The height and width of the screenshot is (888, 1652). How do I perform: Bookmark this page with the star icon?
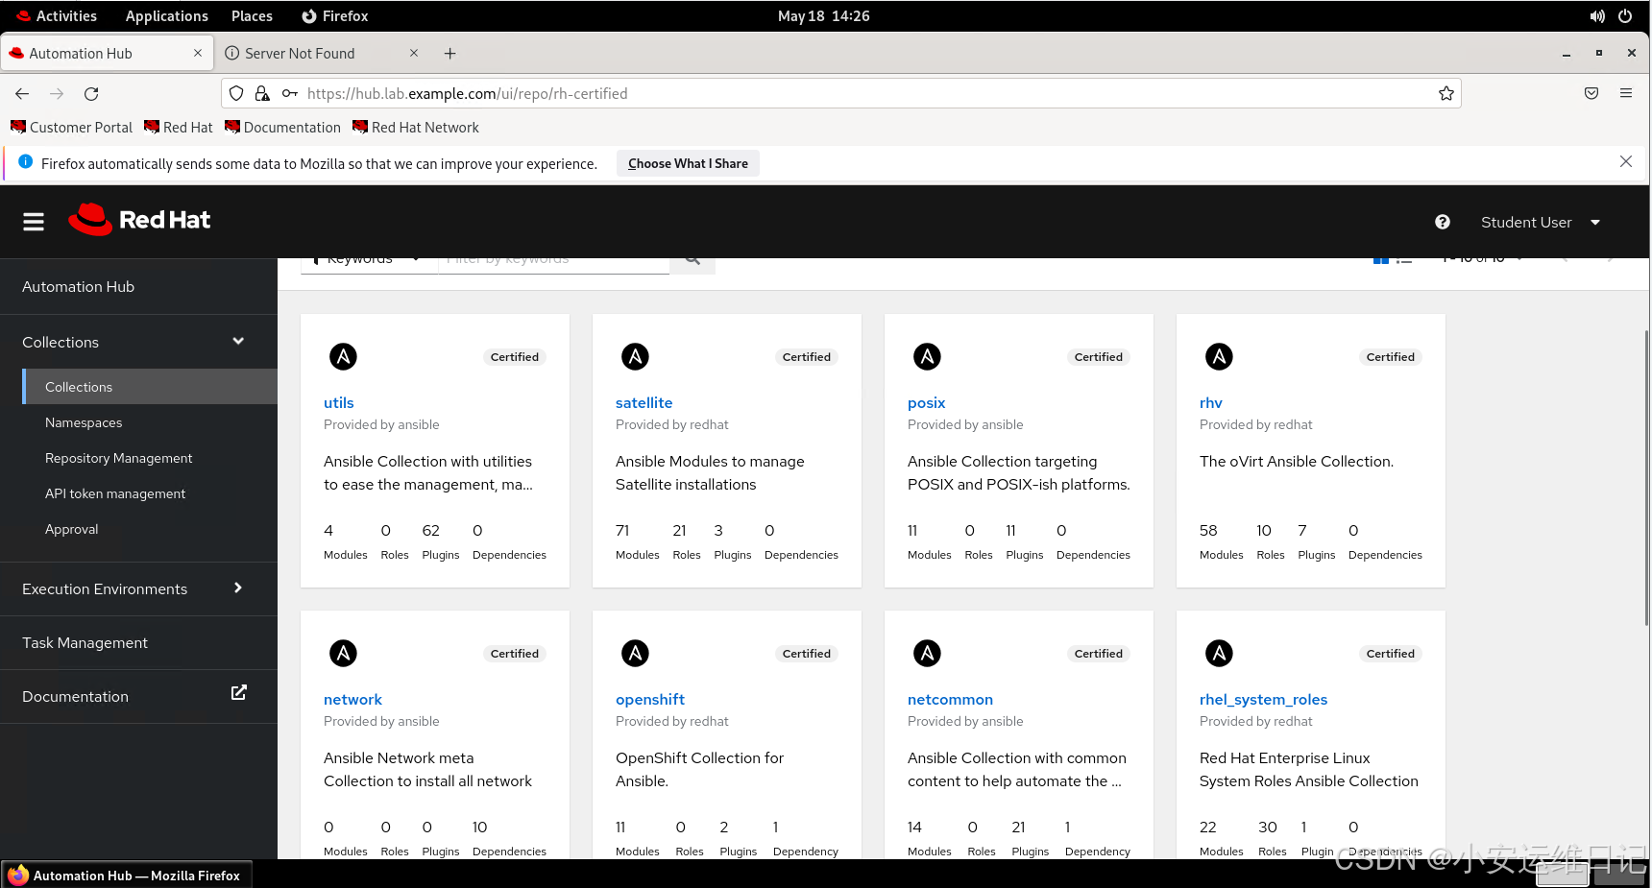coord(1446,93)
